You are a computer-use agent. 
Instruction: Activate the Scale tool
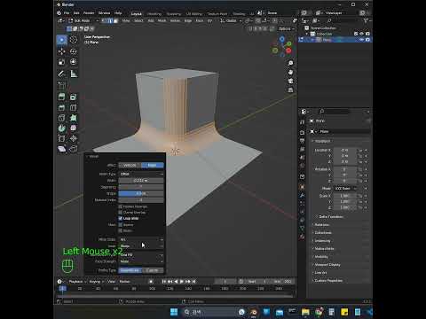pos(62,62)
